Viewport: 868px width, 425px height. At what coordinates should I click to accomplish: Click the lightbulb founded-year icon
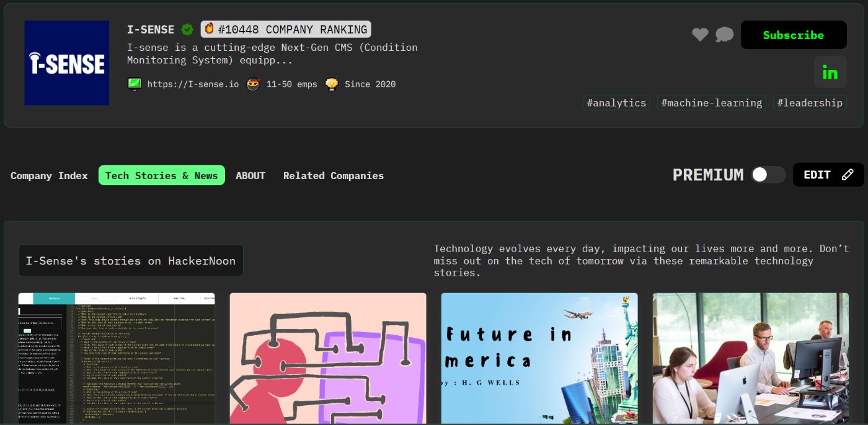click(332, 84)
